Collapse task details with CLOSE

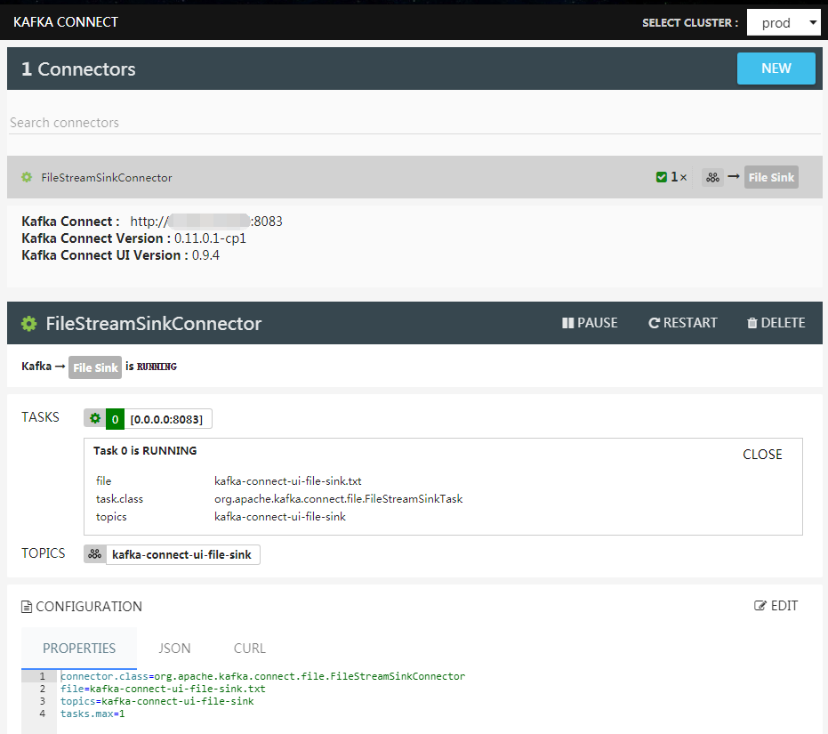pos(762,455)
